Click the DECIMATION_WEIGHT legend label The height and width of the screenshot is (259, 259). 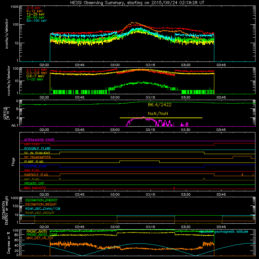pos(41,204)
